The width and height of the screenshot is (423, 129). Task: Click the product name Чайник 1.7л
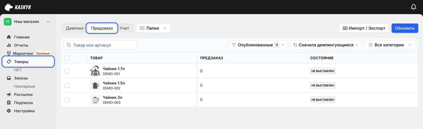click(114, 69)
